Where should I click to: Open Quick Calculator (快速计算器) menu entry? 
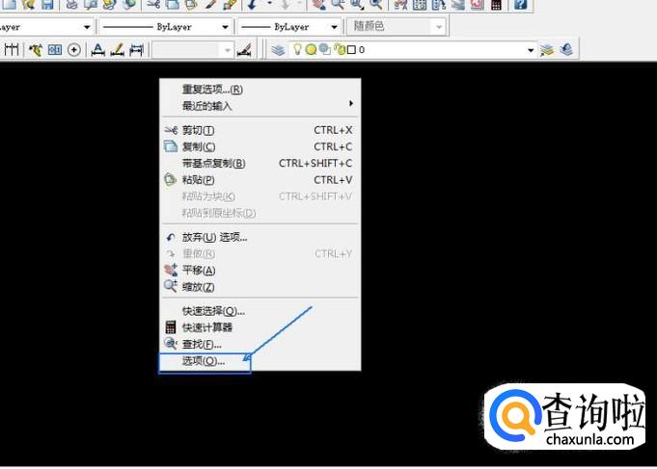pos(206,327)
